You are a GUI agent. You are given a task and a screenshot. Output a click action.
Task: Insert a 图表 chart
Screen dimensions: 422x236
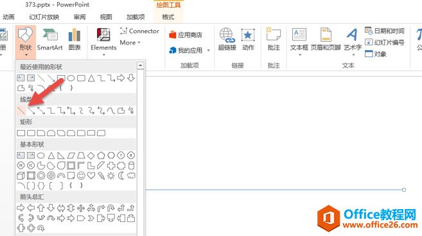point(75,40)
